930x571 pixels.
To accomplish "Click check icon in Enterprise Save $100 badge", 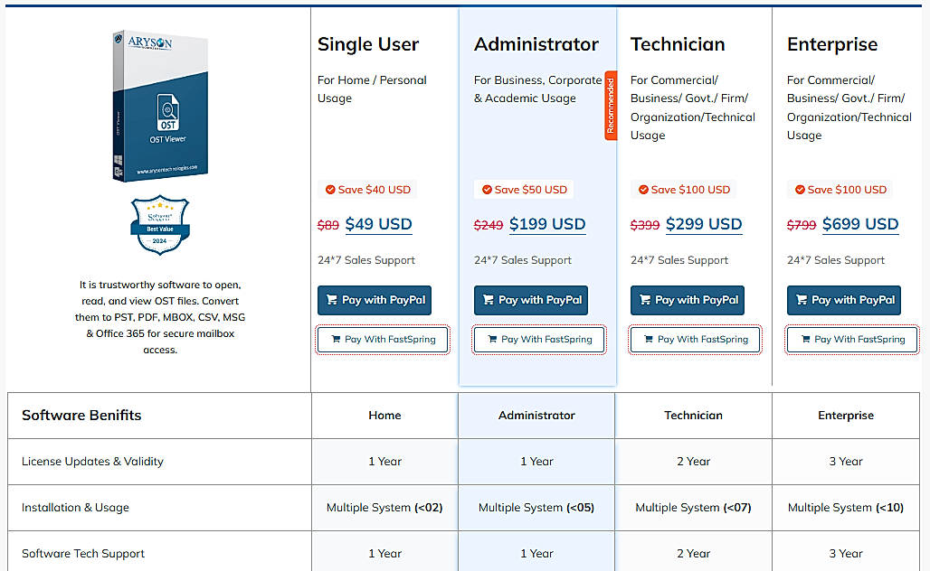I will tap(800, 190).
